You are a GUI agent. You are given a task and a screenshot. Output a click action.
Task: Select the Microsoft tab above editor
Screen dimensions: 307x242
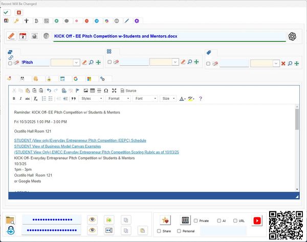tap(89, 79)
